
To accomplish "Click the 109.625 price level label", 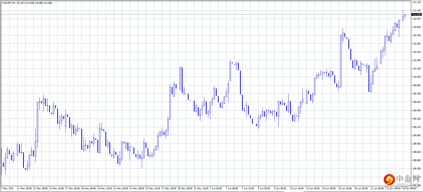I will pos(416,102).
